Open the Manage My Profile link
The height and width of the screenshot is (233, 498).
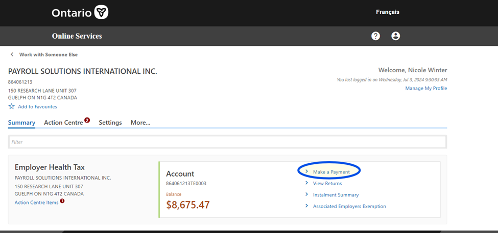coord(426,89)
